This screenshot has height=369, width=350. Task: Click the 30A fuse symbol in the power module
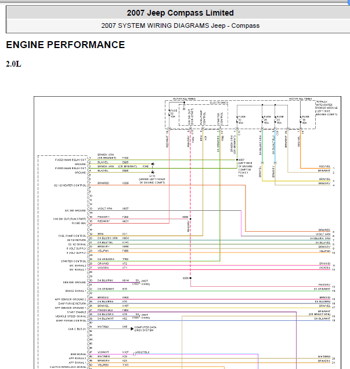coord(237,119)
